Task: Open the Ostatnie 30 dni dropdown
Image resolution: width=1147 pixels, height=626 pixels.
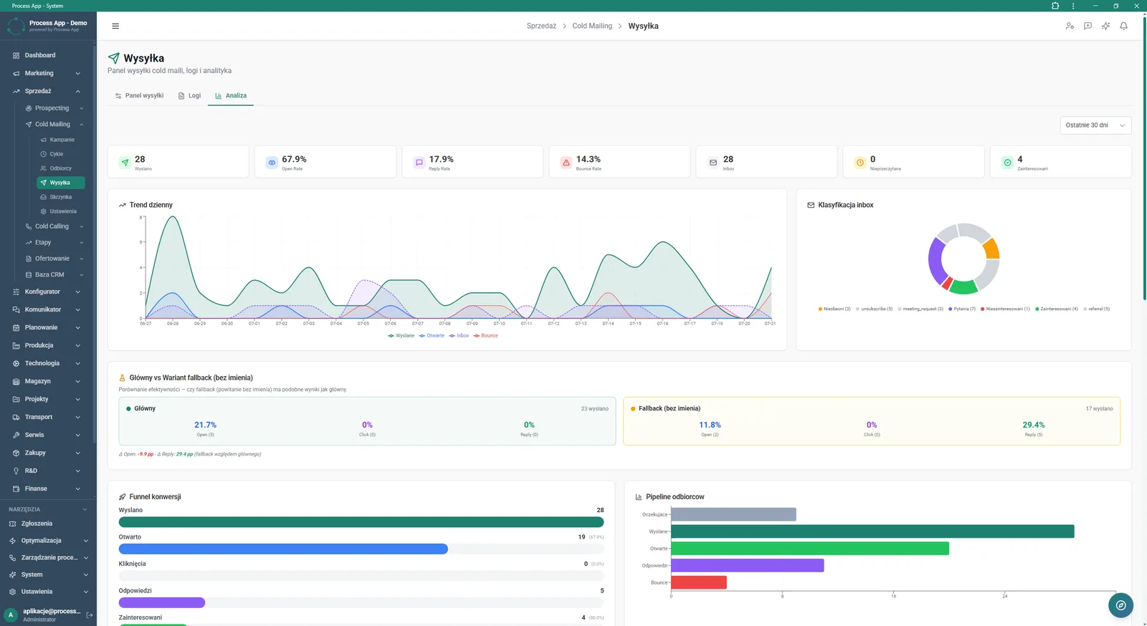Action: (x=1095, y=125)
